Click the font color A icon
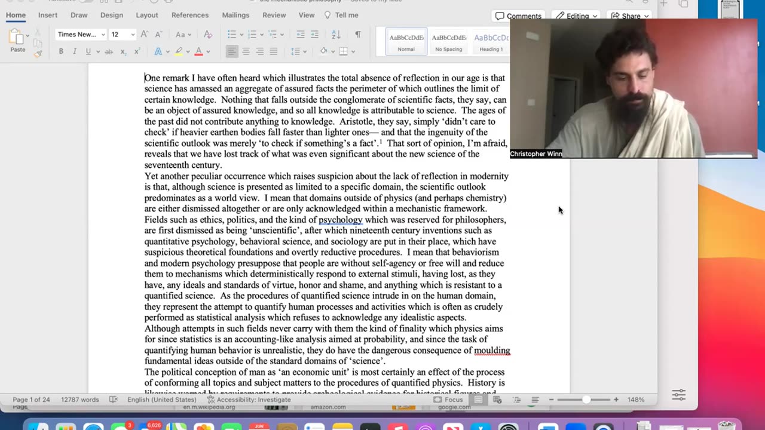 pyautogui.click(x=198, y=52)
